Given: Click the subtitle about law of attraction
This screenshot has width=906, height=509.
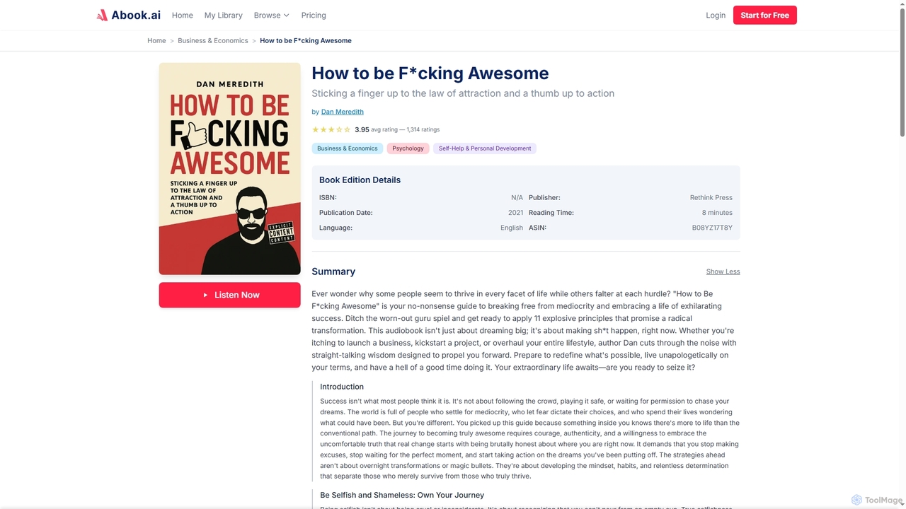Looking at the screenshot, I should [463, 93].
